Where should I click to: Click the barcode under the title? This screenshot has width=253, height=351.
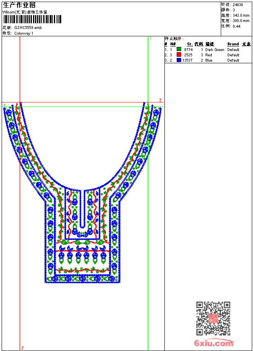pyautogui.click(x=32, y=19)
